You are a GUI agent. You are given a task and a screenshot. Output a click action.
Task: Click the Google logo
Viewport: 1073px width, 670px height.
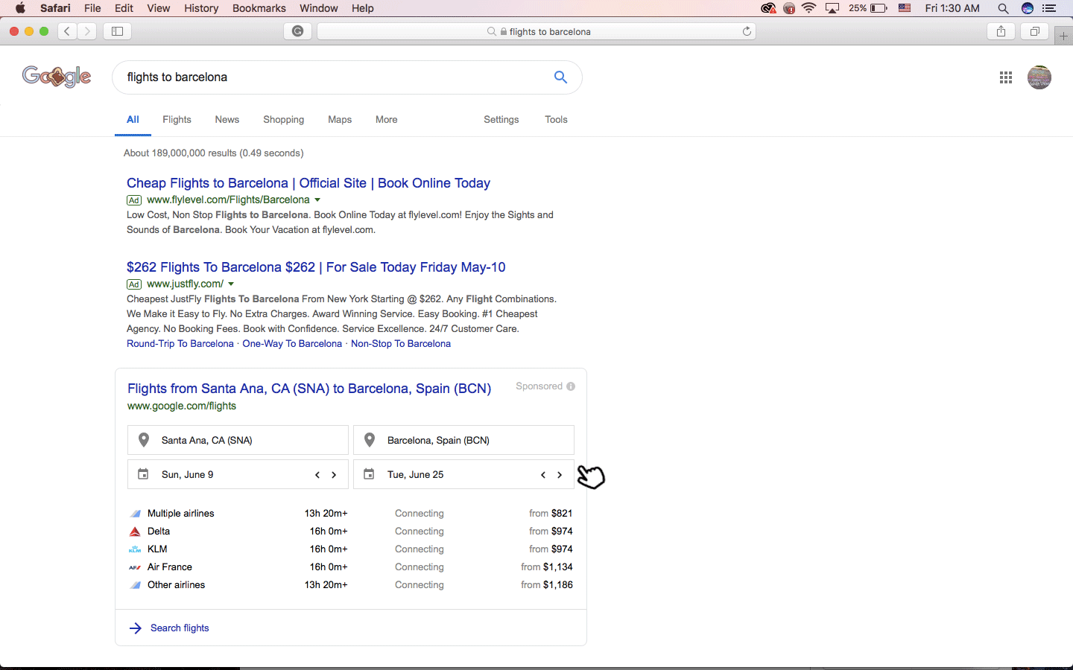tap(57, 77)
